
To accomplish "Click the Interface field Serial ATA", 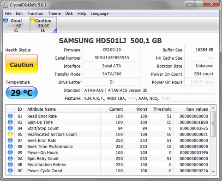I will click(x=112, y=66).
